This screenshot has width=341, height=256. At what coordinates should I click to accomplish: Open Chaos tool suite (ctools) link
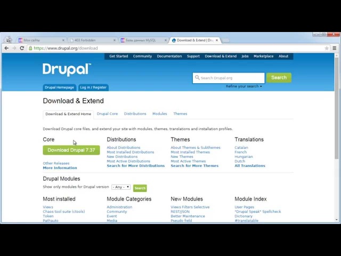click(x=64, y=212)
